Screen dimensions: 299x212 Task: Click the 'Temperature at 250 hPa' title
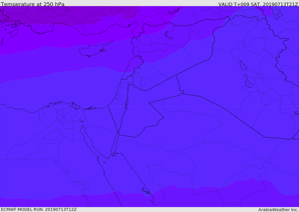coord(33,4)
